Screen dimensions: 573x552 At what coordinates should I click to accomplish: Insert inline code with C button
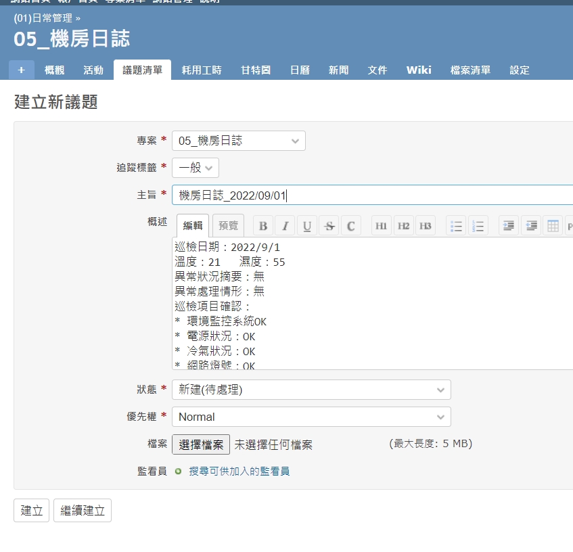(x=350, y=226)
